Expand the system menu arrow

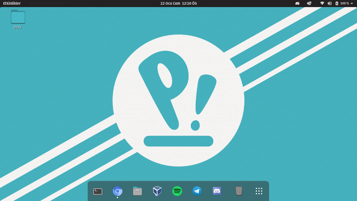352,3
